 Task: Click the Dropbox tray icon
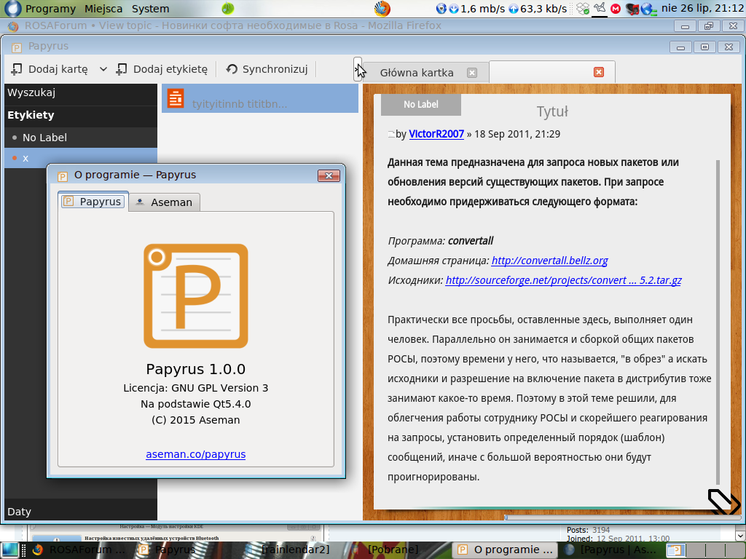point(583,9)
